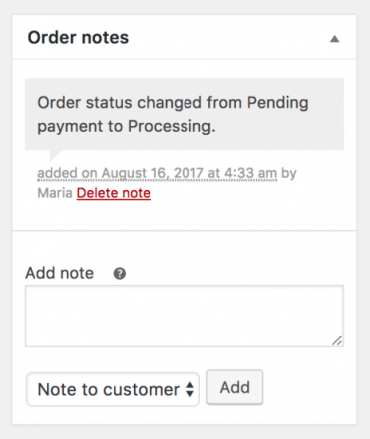This screenshot has width=370, height=439.
Task: Click the Add button to submit the note
Action: 235,387
